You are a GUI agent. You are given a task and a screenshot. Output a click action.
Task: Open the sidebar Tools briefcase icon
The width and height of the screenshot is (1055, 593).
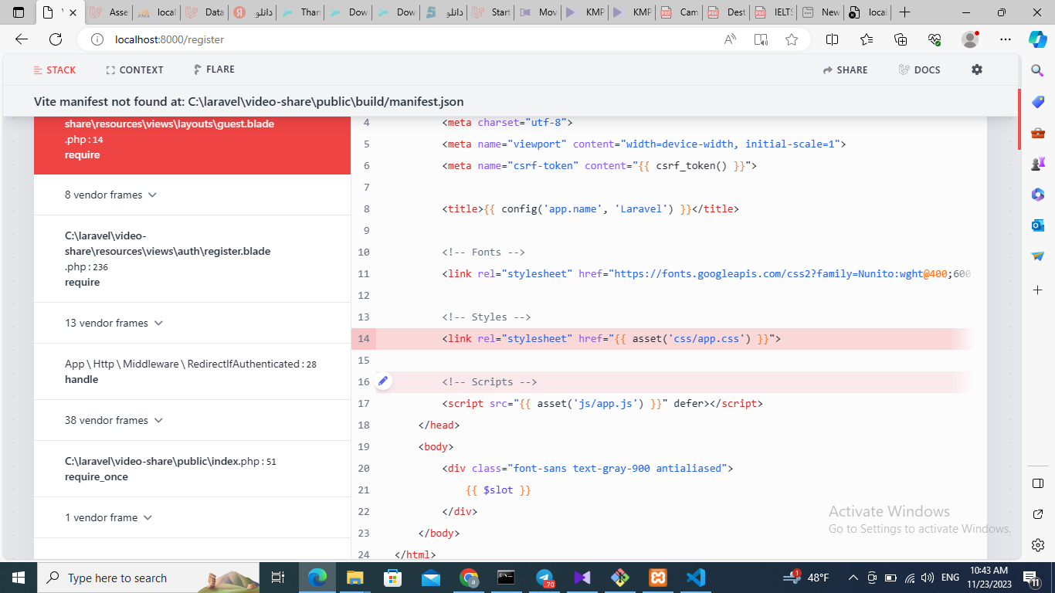(1038, 133)
